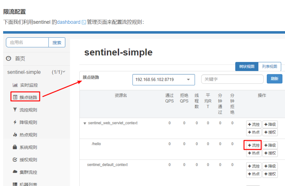Switch to 列表视图 tab
285x186 pixels.
click(270, 67)
